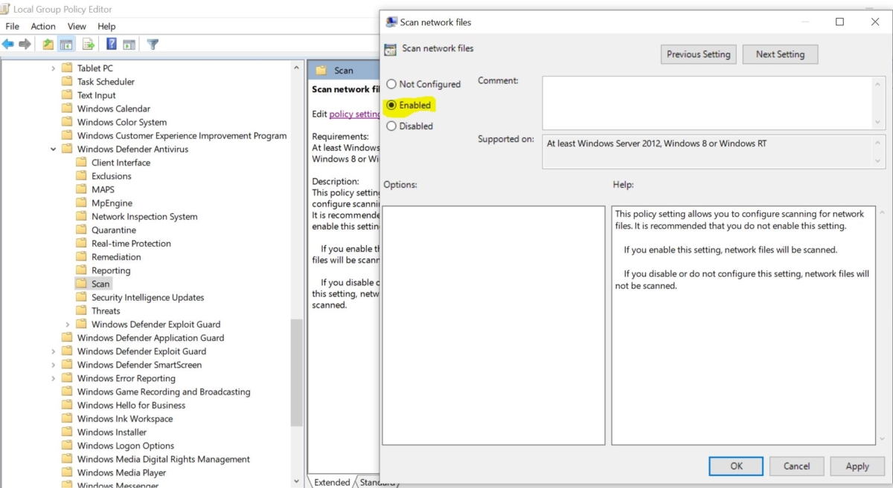The image size is (893, 488).
Task: Click the Filter icon on the toolbar
Action: coord(152,44)
